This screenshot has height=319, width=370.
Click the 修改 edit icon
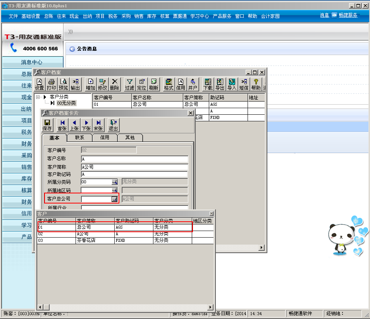point(102,84)
